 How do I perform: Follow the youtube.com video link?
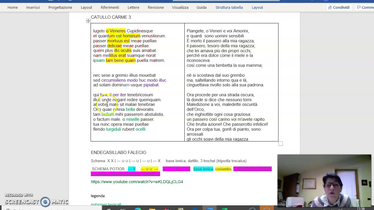(x=137, y=182)
